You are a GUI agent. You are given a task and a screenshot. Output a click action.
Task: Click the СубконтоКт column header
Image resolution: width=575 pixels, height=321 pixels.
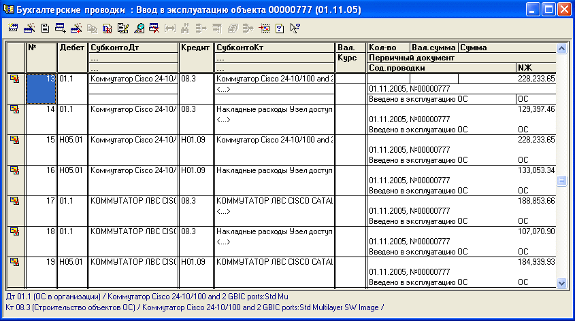275,48
